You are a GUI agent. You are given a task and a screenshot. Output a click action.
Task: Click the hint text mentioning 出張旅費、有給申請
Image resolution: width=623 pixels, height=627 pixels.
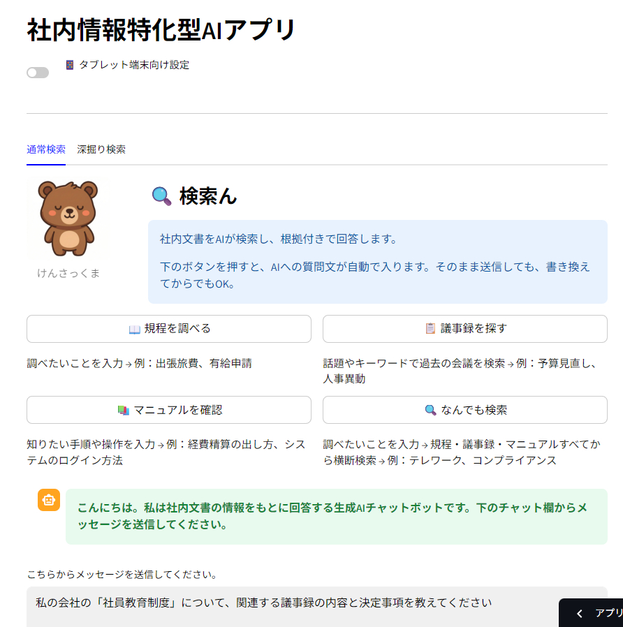[139, 364]
